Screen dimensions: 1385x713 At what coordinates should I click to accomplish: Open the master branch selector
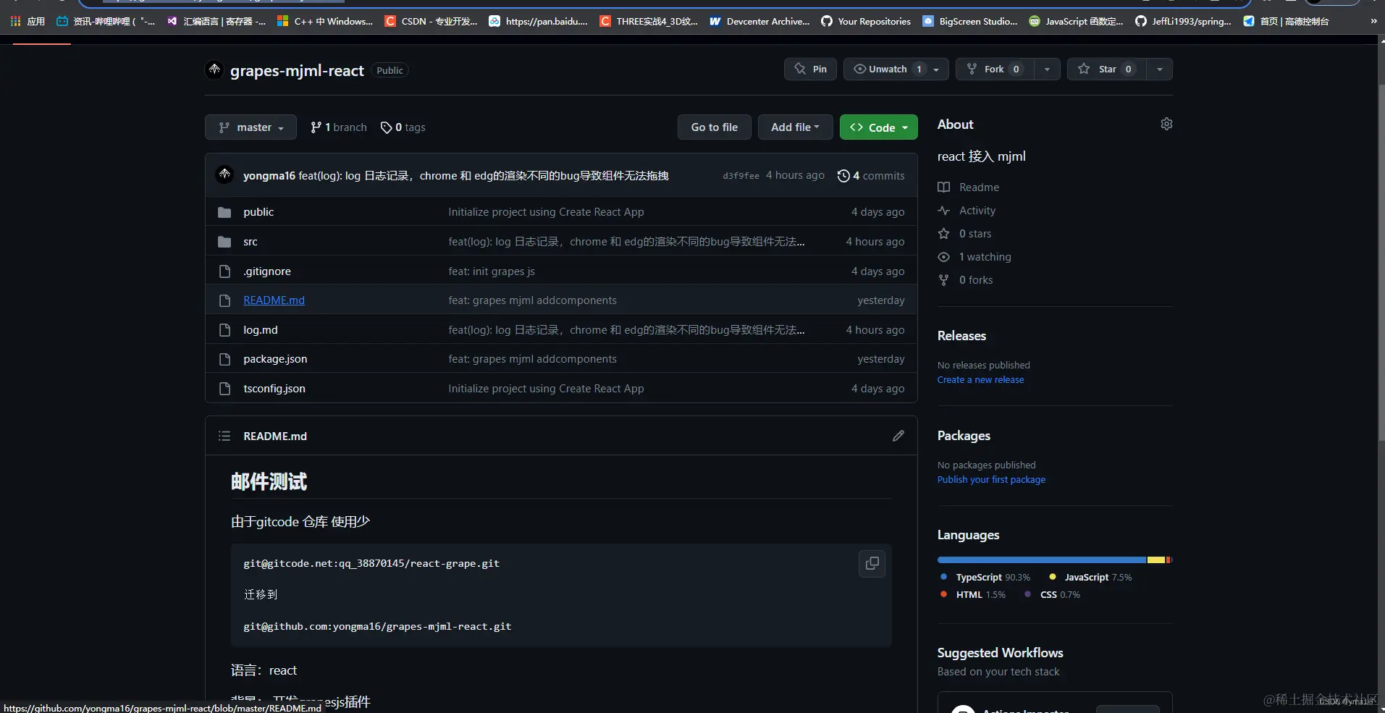coord(251,127)
